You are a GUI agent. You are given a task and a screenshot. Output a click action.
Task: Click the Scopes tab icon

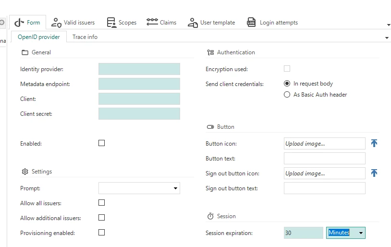(111, 22)
